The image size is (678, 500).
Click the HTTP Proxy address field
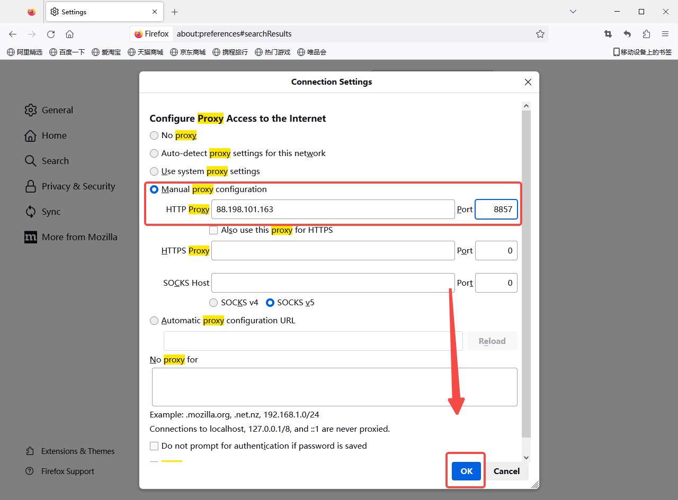click(x=333, y=209)
